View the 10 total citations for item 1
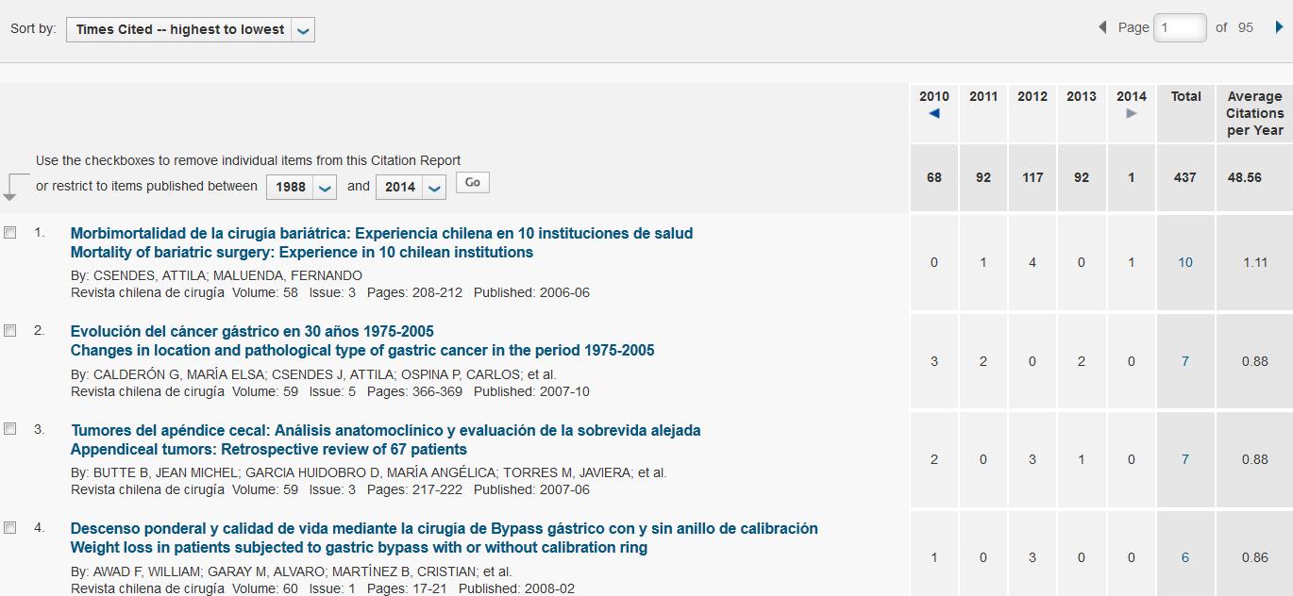This screenshot has height=596, width=1293. pyautogui.click(x=1185, y=262)
